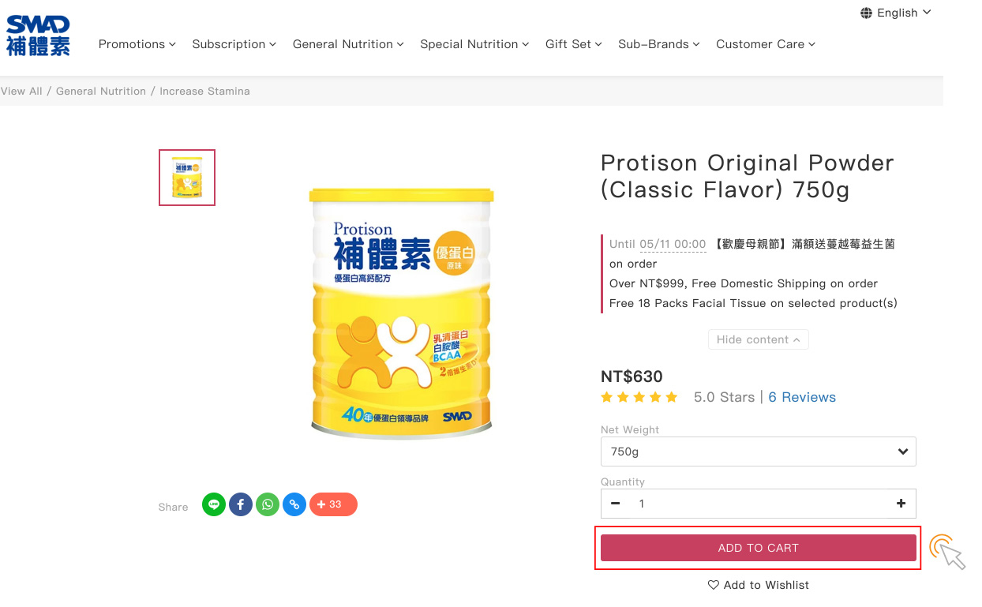982x607 pixels.
Task: Expand the Promotions menu
Action: 137,44
